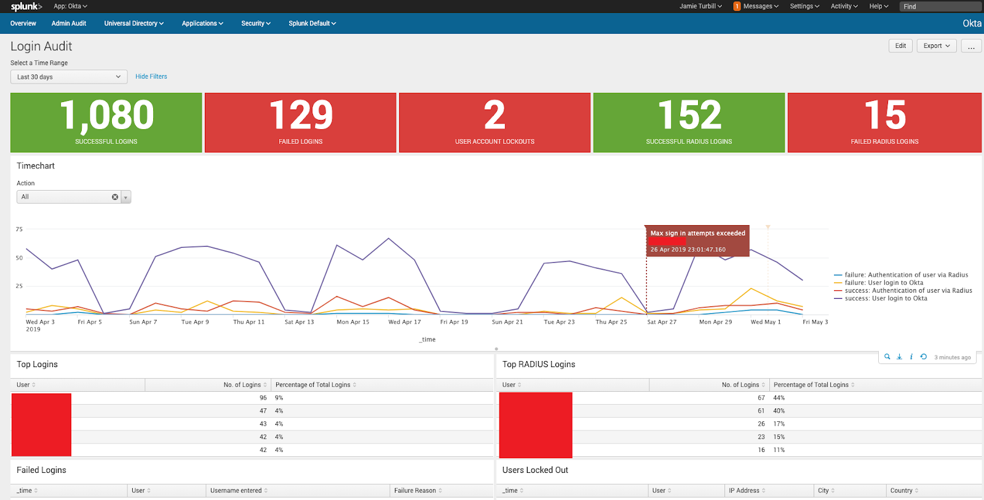Expand the Security menu

[256, 23]
